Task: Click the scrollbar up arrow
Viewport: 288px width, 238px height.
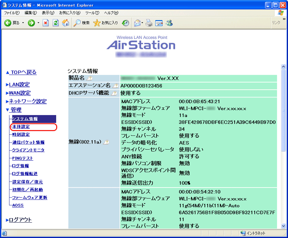Action: 283,67
